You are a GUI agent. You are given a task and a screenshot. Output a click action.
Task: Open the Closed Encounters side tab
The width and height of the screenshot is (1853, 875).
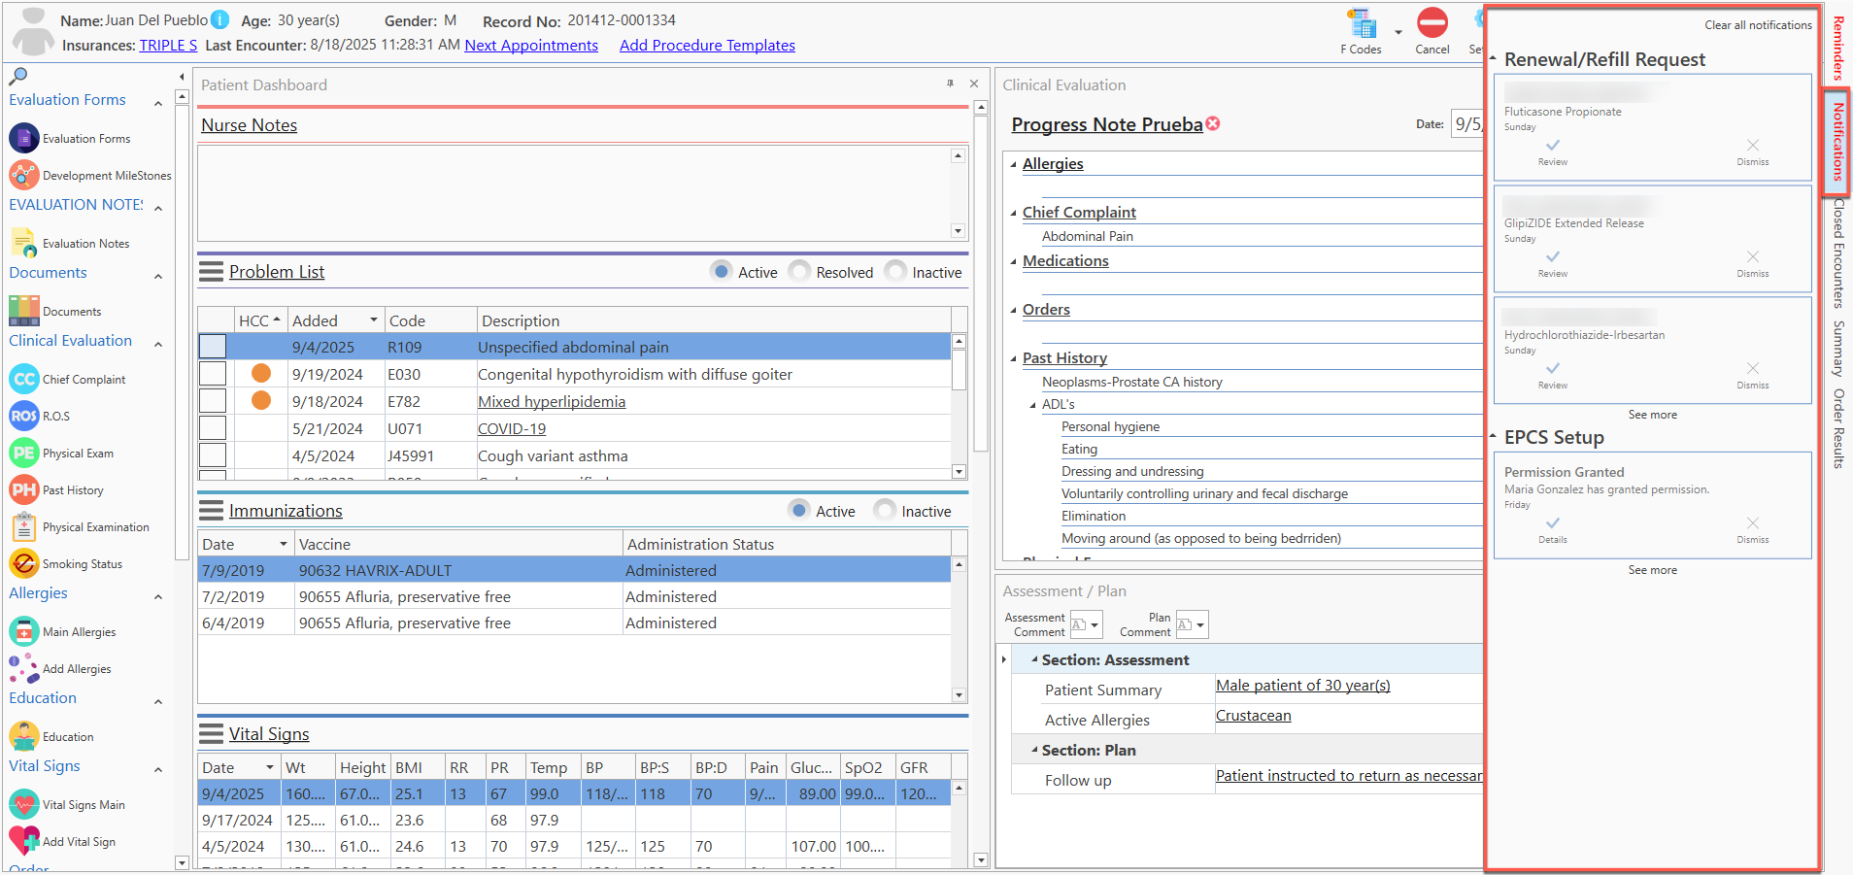(1837, 253)
